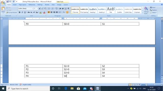The width and height of the screenshot is (163, 91).
Task: Open the proofing errors status icon
Action: coord(20,84)
